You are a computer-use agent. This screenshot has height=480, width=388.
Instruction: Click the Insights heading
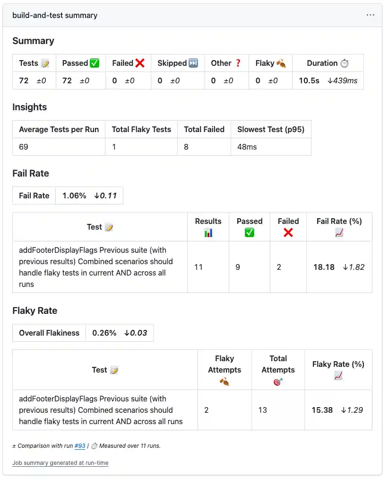point(29,107)
